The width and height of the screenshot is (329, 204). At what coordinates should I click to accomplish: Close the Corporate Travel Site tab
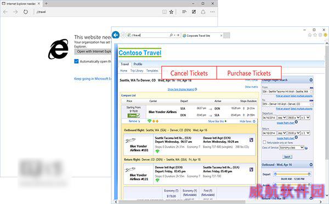click(221, 36)
